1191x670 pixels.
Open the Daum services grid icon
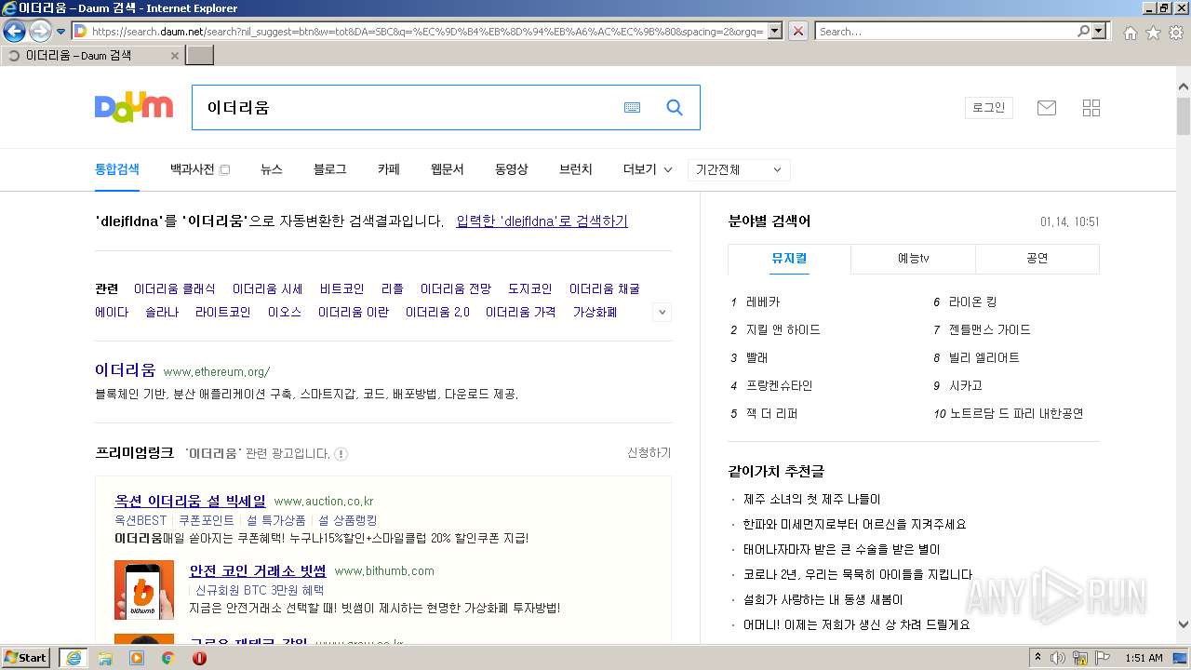(1091, 108)
